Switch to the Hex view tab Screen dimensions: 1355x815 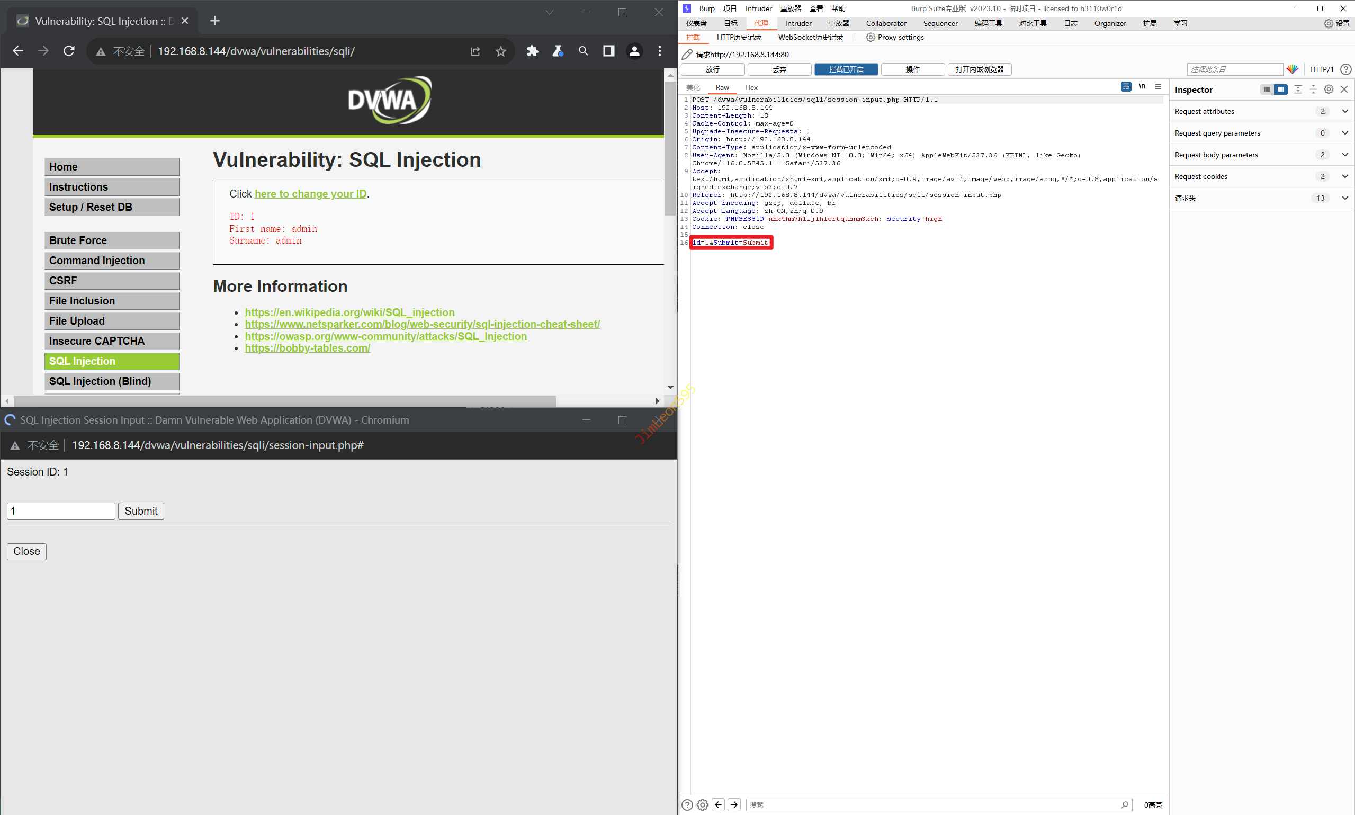[751, 87]
